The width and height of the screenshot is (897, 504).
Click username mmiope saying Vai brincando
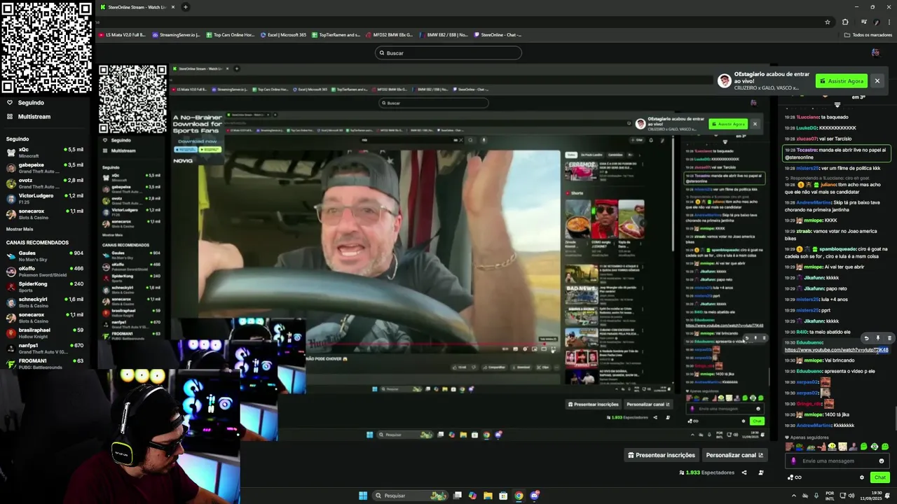coord(813,360)
